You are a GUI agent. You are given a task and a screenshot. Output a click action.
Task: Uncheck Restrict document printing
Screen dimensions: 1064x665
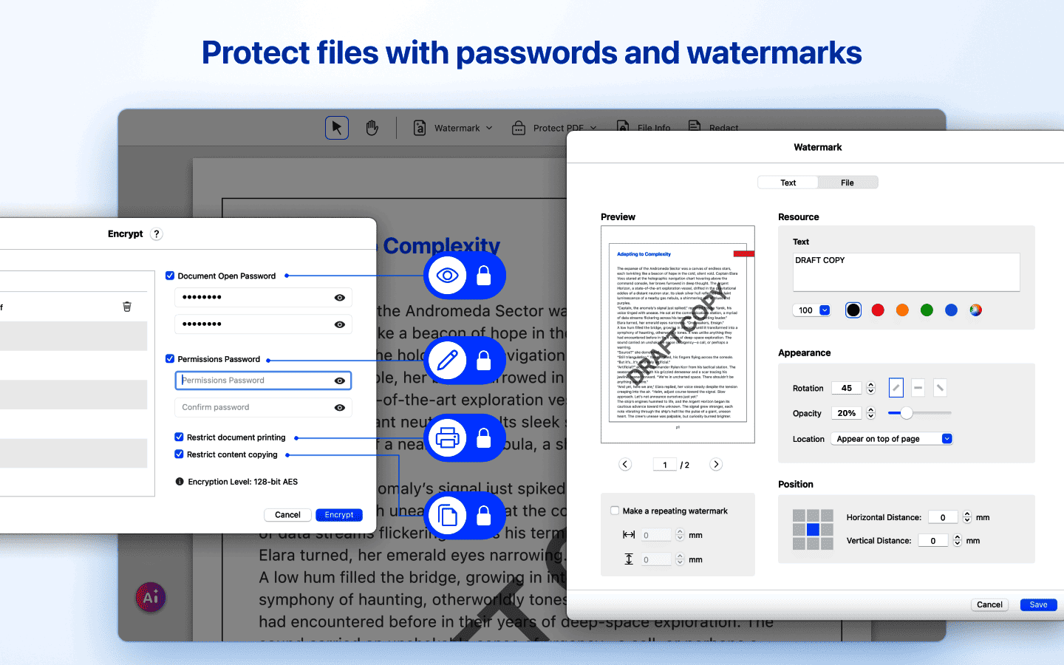click(178, 437)
